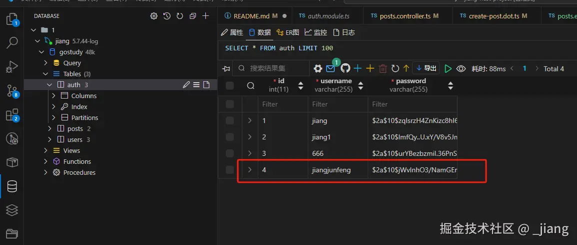
Task: Open the GitHub icon in result toolbar
Action: click(345, 68)
